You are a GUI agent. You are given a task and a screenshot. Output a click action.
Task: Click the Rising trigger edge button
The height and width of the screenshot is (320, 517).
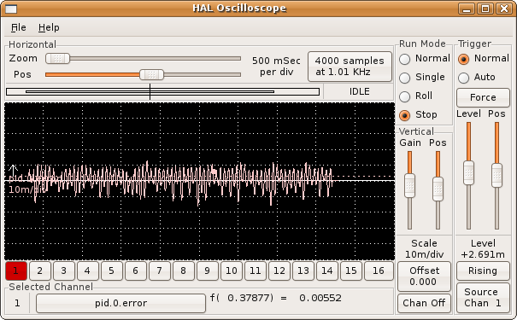(x=483, y=271)
